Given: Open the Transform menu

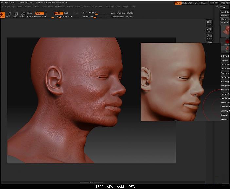Looking at the screenshot, I should point(109,7).
